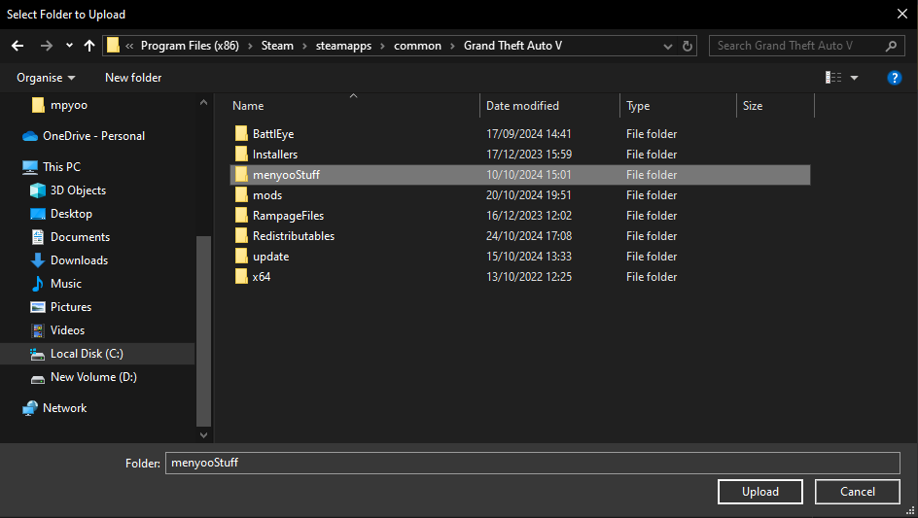
Task: Go up one folder level
Action: coord(89,46)
